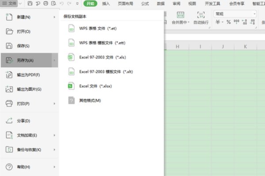Viewport: 265px width, 176px height.
Task: Click the print icon in quick access toolbar
Action: [x=45, y=4]
